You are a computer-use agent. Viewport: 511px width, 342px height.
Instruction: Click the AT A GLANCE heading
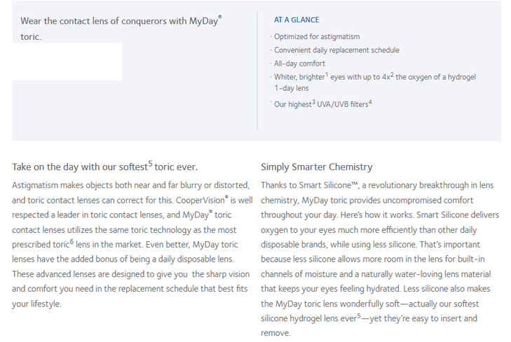click(x=297, y=20)
